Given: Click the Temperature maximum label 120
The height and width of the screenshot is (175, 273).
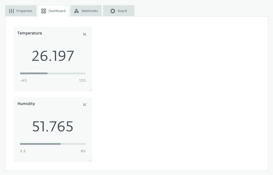Looking at the screenshot, I should tap(82, 81).
